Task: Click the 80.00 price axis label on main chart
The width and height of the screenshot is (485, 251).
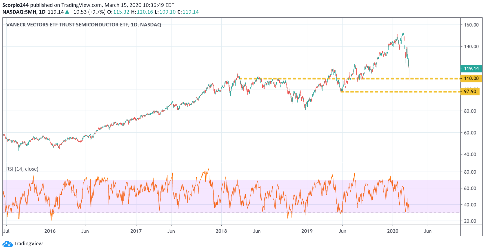Action: tap(470, 111)
